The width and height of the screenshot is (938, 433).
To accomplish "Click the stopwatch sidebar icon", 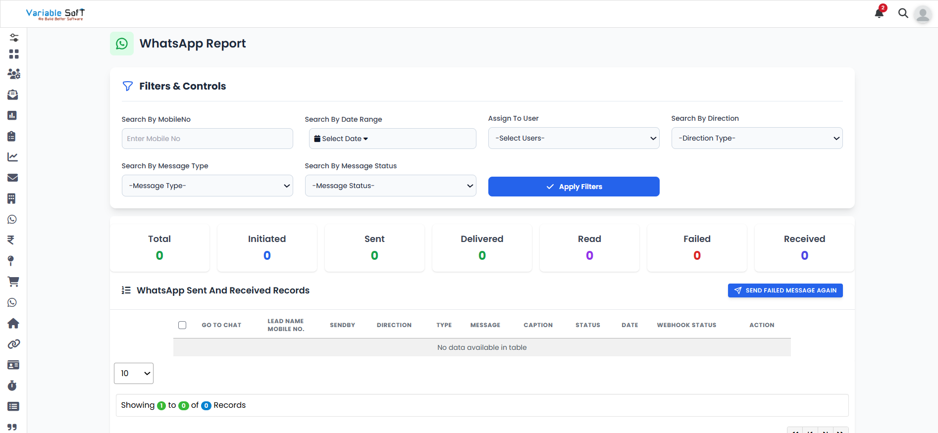I will (x=12, y=385).
